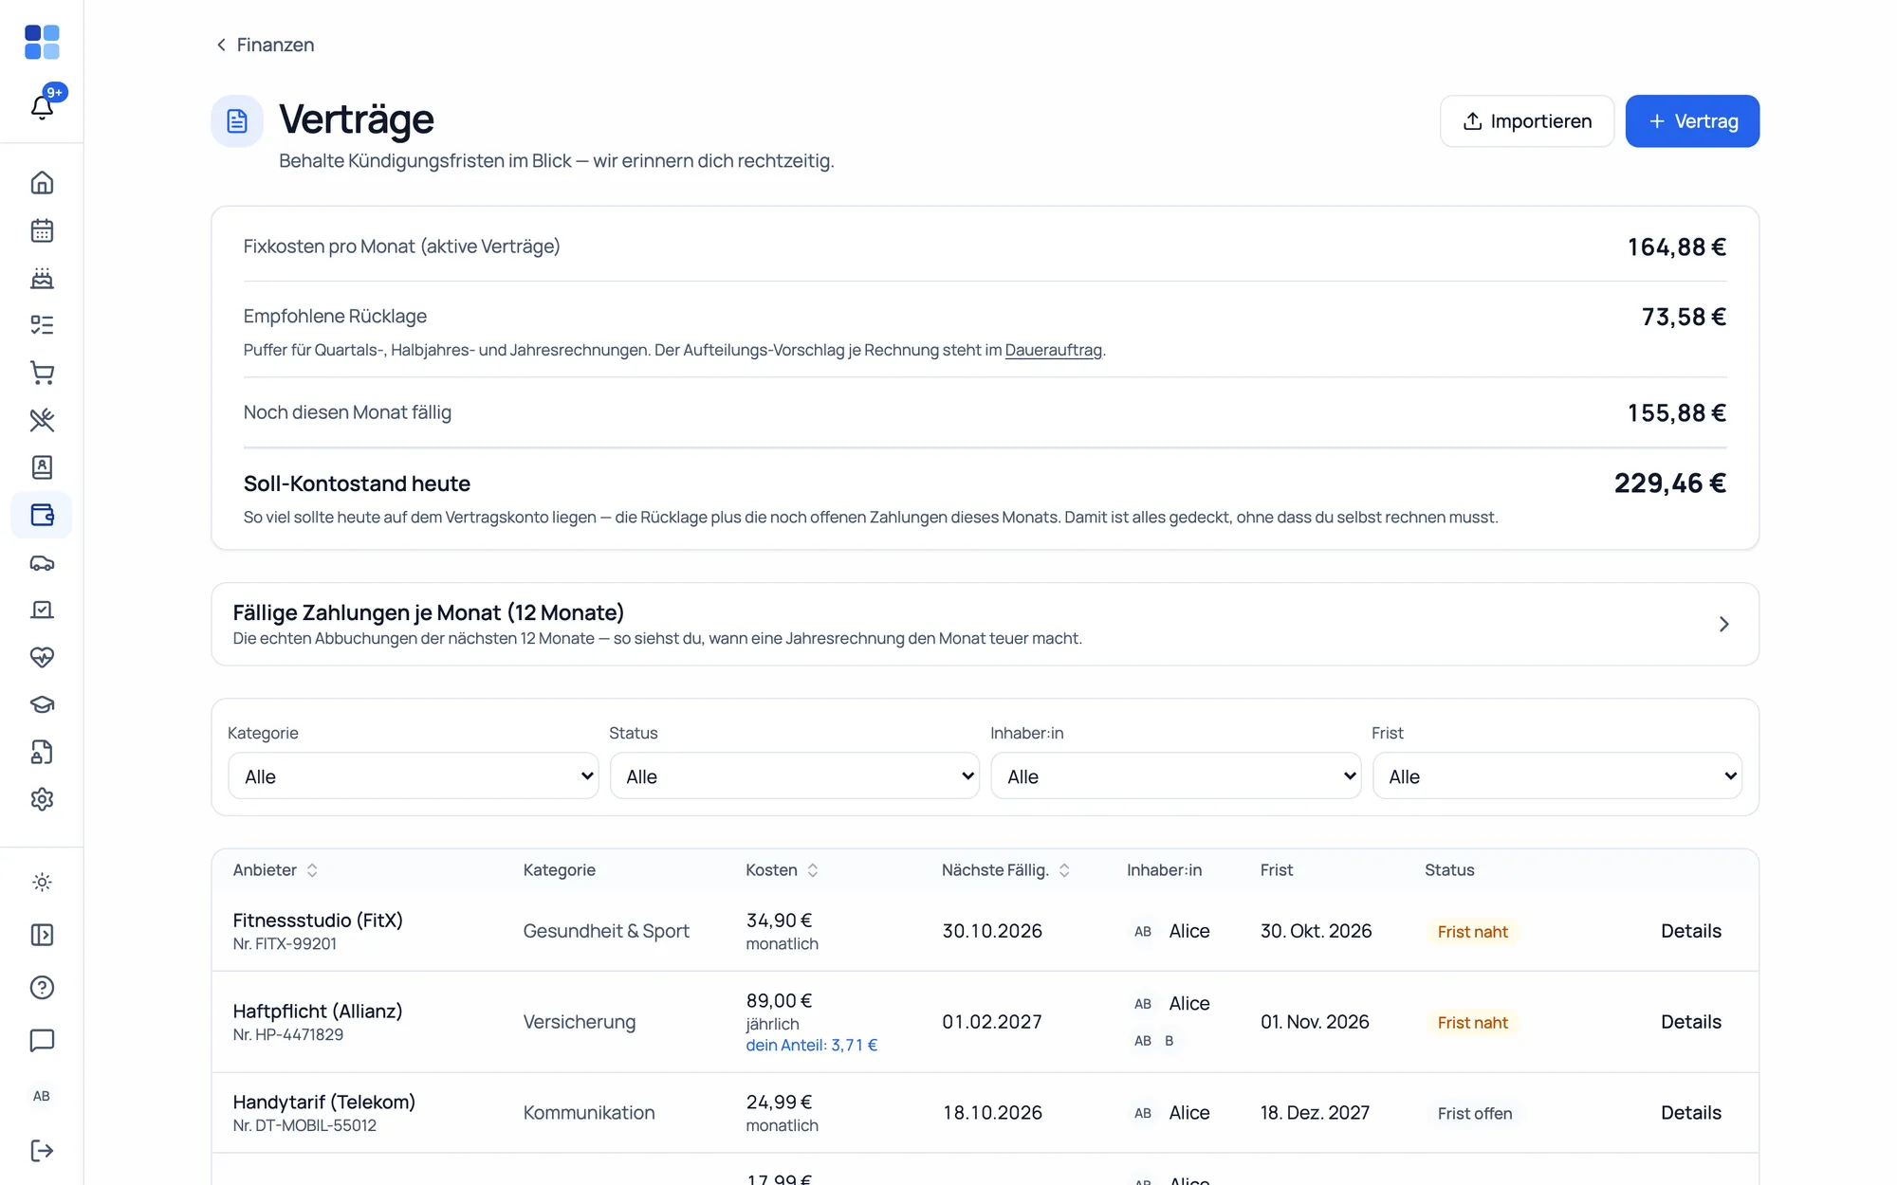Go to the home icon in sidebar

coord(42,183)
